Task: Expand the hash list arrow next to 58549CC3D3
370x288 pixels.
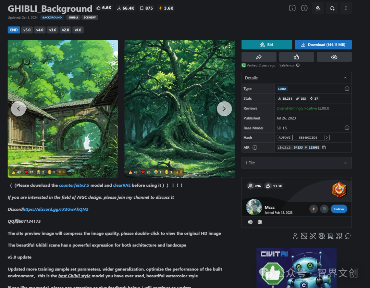Action: click(x=327, y=138)
